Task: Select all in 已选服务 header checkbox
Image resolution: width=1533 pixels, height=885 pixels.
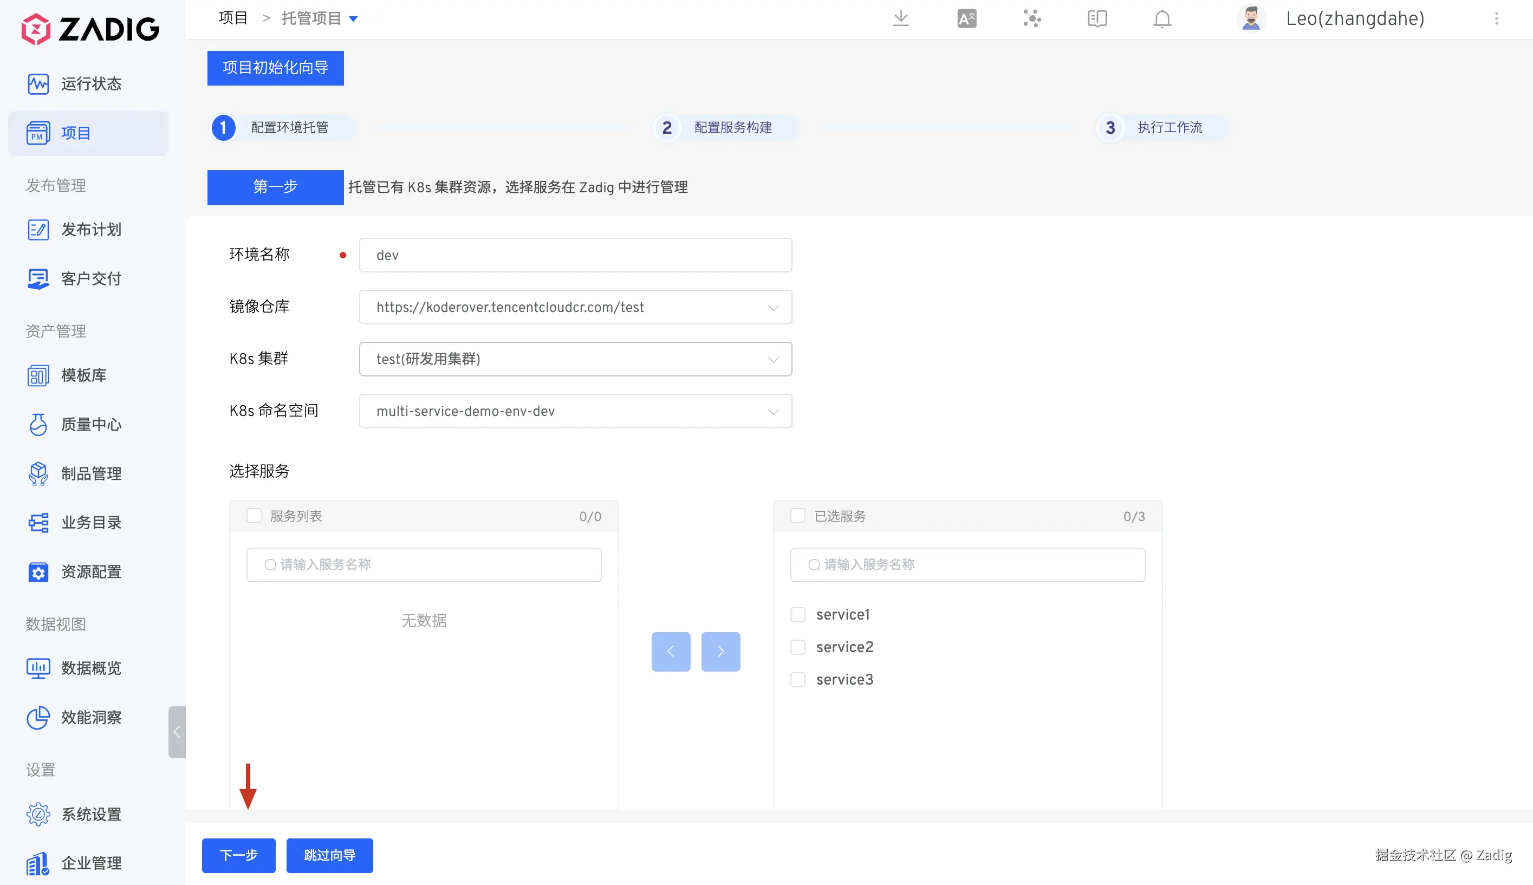Action: (797, 516)
